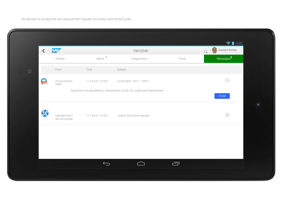Open Android recent apps button
The width and height of the screenshot is (282, 221).
click(x=176, y=164)
